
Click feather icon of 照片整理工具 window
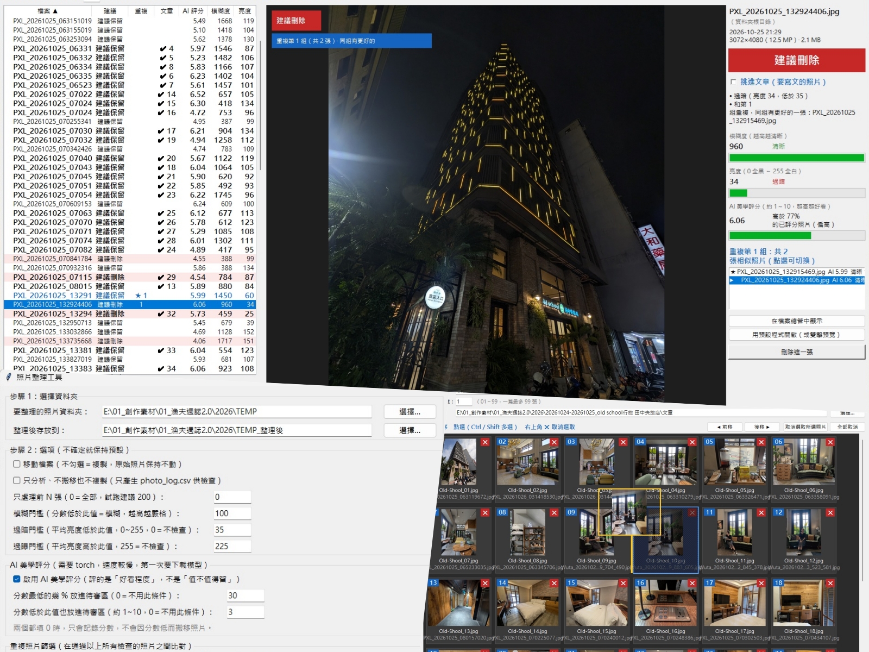click(x=9, y=377)
